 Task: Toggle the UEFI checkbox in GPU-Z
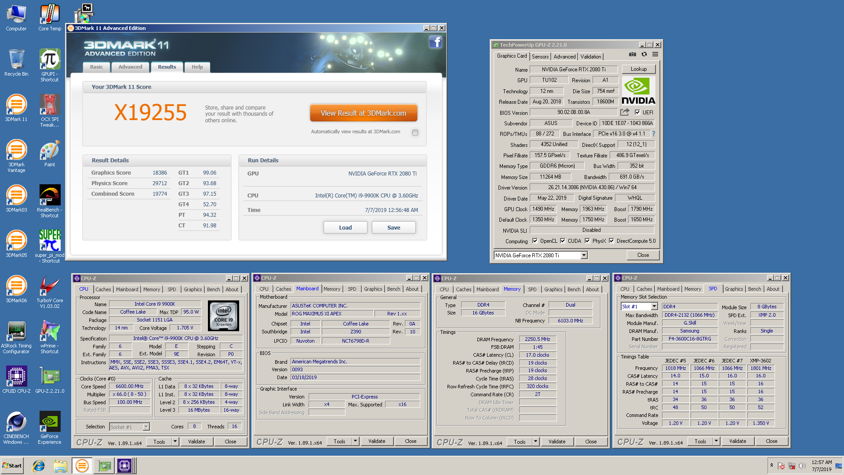pyautogui.click(x=637, y=112)
